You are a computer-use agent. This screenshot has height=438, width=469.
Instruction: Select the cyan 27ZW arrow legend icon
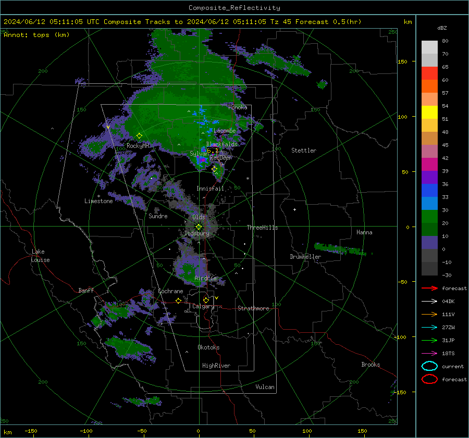click(429, 328)
